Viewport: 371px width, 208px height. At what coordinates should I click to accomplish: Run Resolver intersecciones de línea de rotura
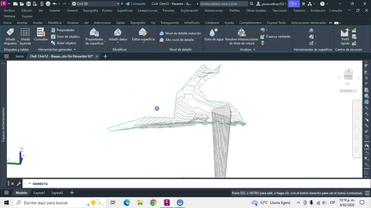(241, 37)
